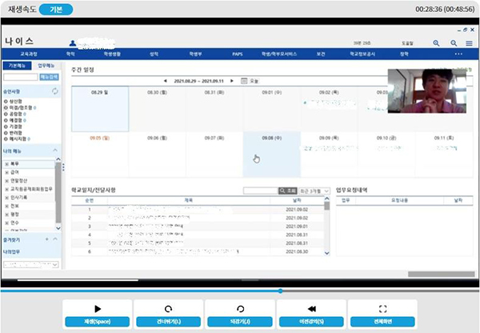The width and height of the screenshot is (480, 333).
Task: Expand the 연말정산 tree node
Action: (x=6, y=181)
